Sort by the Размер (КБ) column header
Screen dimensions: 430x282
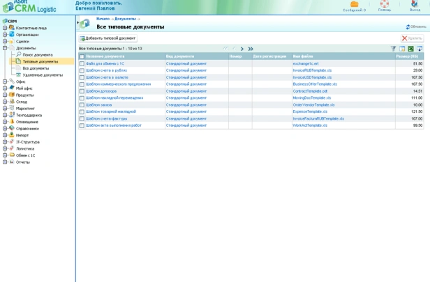coord(407,56)
